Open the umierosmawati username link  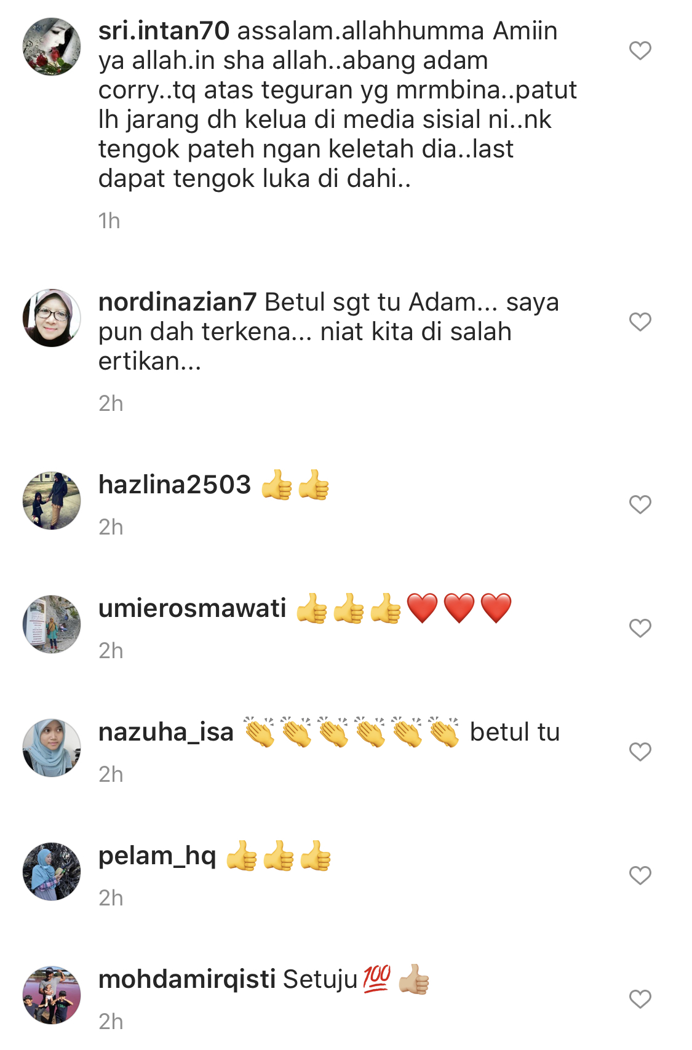(193, 608)
